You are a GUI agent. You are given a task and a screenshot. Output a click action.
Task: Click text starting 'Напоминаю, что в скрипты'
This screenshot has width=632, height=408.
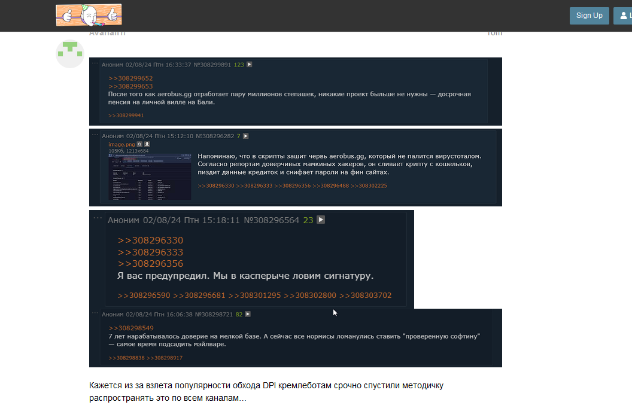coord(339,164)
